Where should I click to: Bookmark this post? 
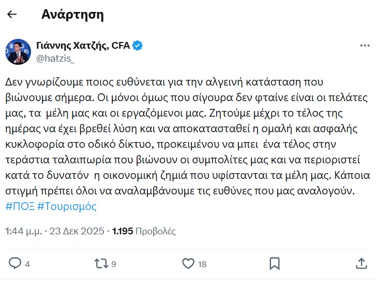(x=275, y=263)
